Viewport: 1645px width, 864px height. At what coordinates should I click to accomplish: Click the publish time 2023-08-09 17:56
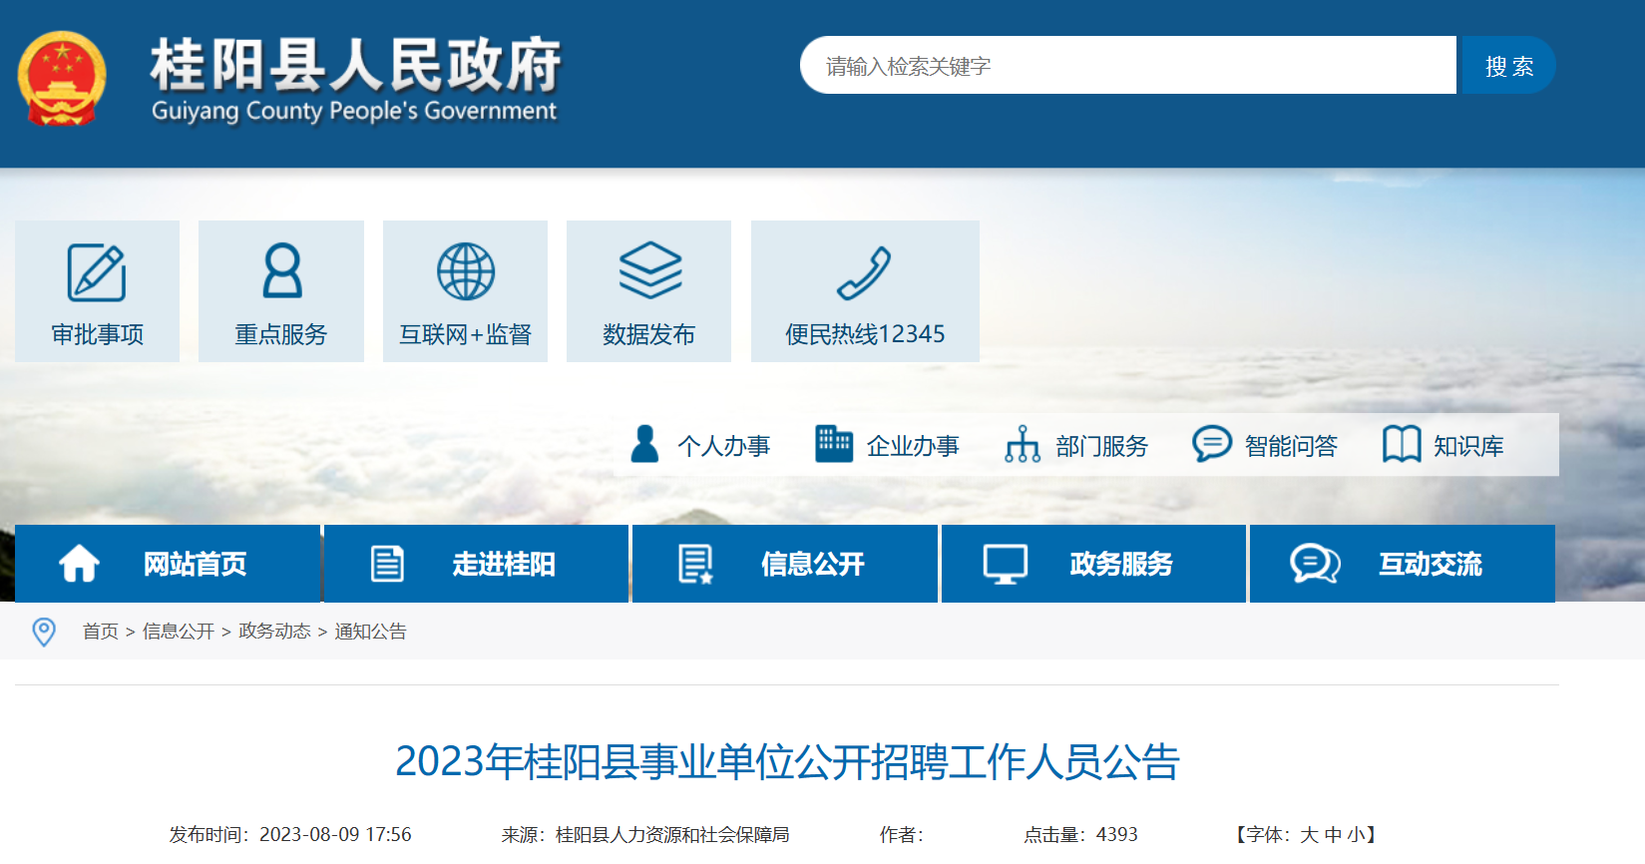click(335, 835)
